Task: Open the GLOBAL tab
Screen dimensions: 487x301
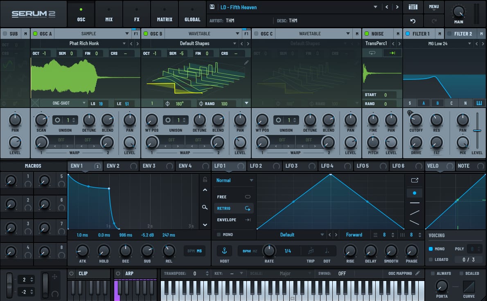Action: coord(192,14)
